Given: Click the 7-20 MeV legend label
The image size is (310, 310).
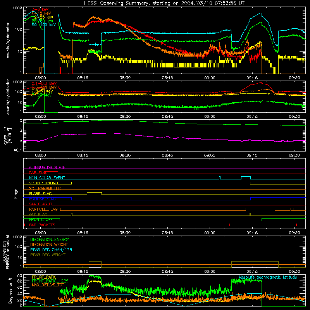Looking at the screenshot, I should (41, 95).
